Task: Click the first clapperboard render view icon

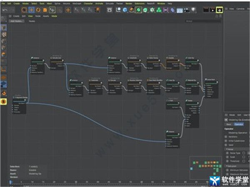Action: (206, 10)
